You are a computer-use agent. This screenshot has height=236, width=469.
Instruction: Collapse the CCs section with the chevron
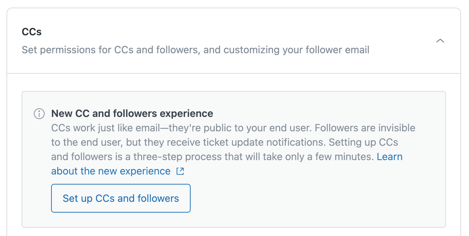pyautogui.click(x=440, y=41)
